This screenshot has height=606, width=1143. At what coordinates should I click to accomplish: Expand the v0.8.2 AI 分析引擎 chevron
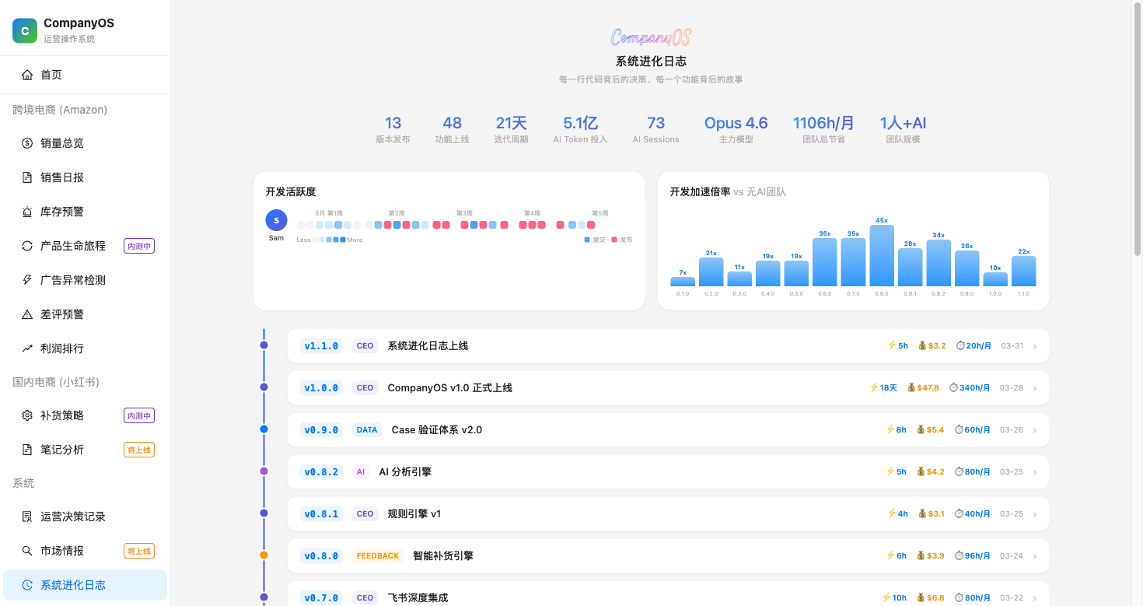1035,472
